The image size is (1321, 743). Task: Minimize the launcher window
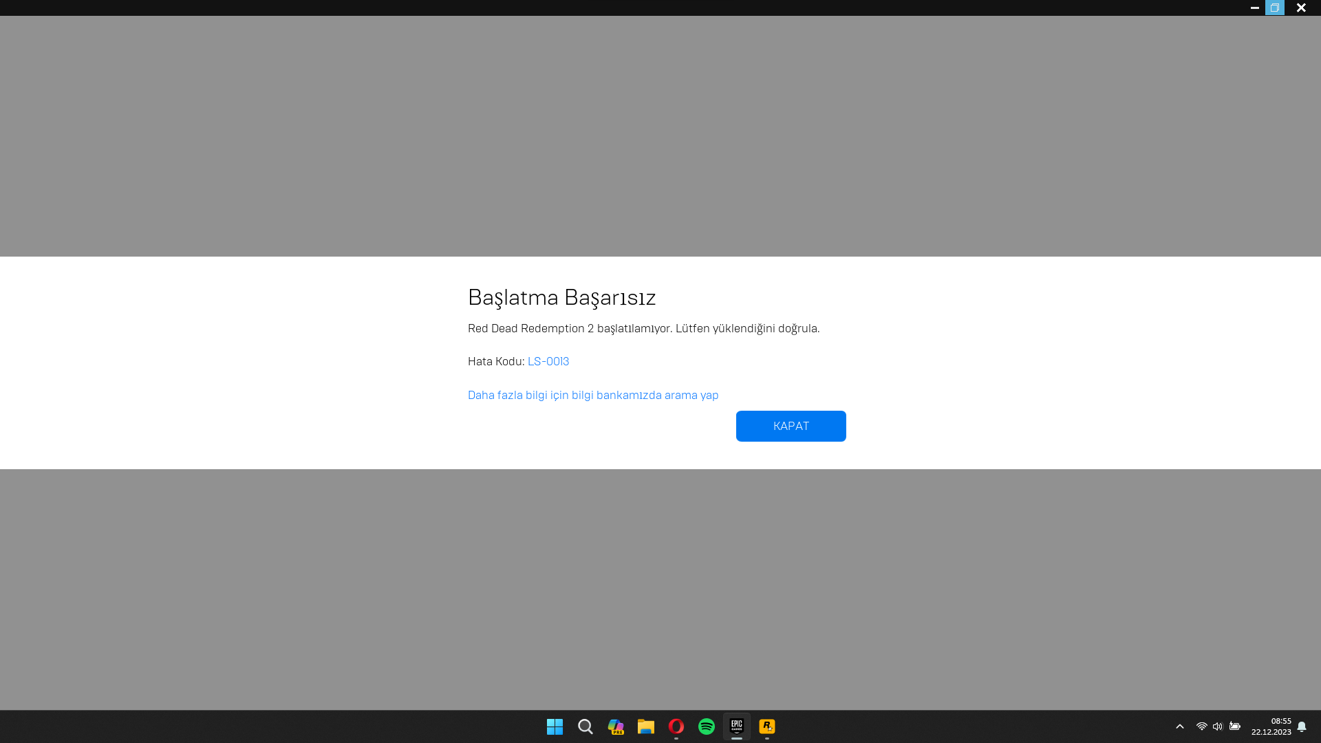click(1254, 8)
